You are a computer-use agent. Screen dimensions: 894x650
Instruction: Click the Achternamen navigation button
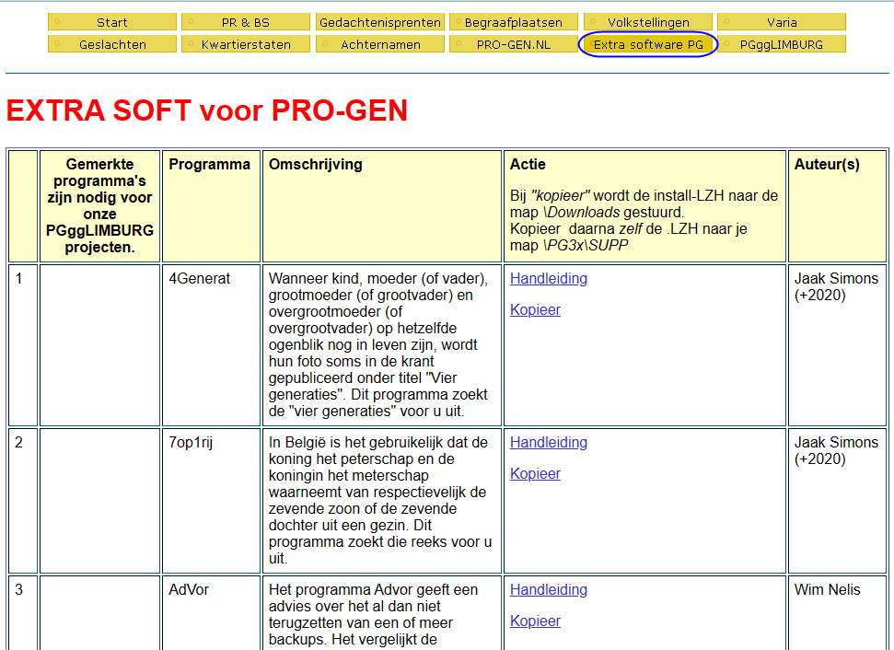coord(380,44)
